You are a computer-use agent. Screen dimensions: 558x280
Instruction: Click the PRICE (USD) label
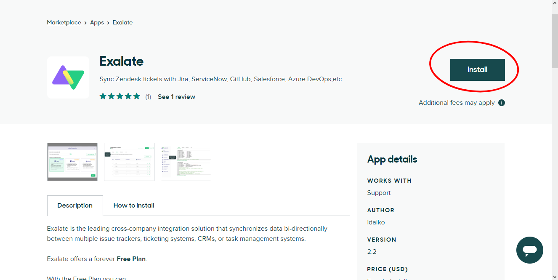[388, 269]
